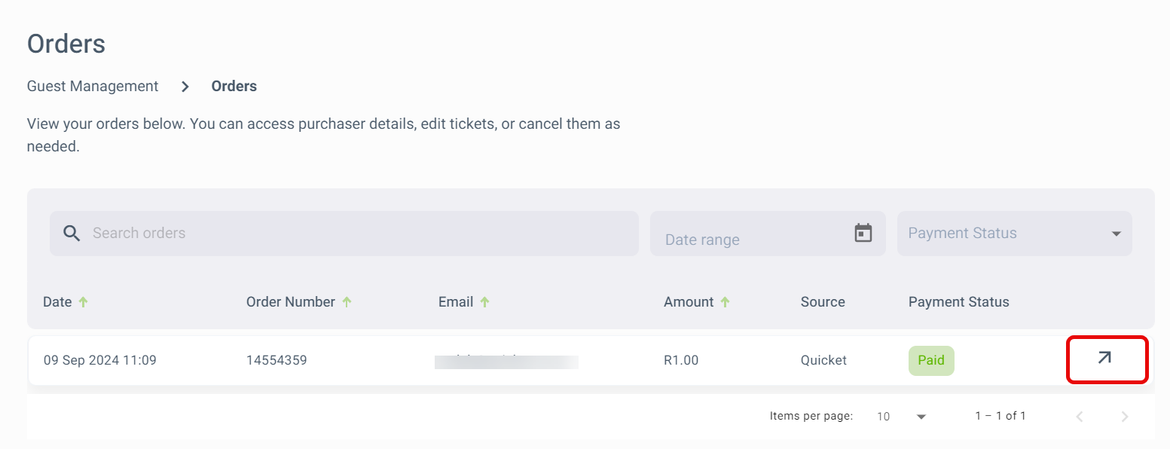
Task: Click the calendar icon in Date range
Action: [863, 233]
